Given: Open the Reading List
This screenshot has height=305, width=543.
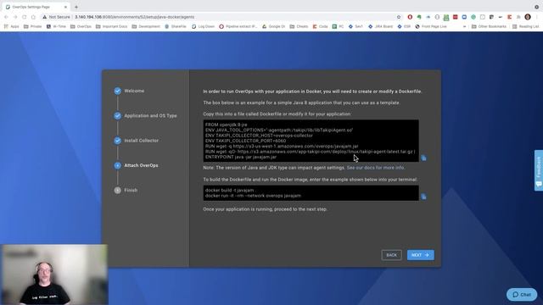Looking at the screenshot, I should coord(526,26).
